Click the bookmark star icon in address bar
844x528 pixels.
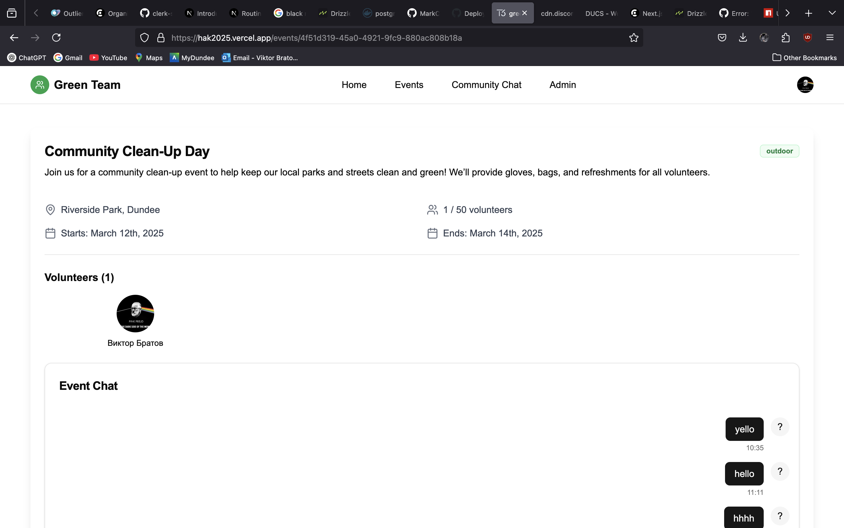[x=633, y=38]
